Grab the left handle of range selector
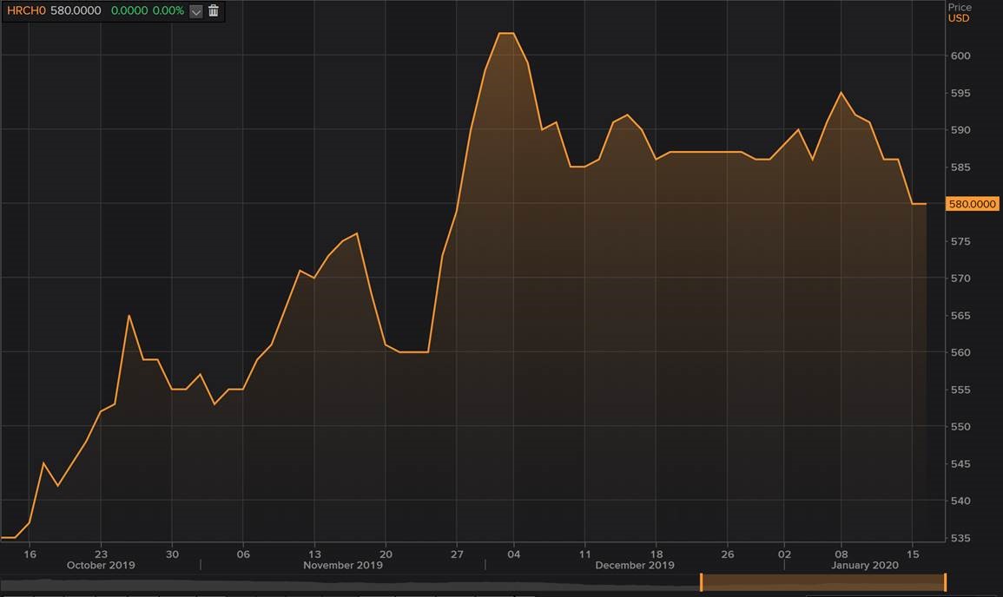 [x=701, y=582]
